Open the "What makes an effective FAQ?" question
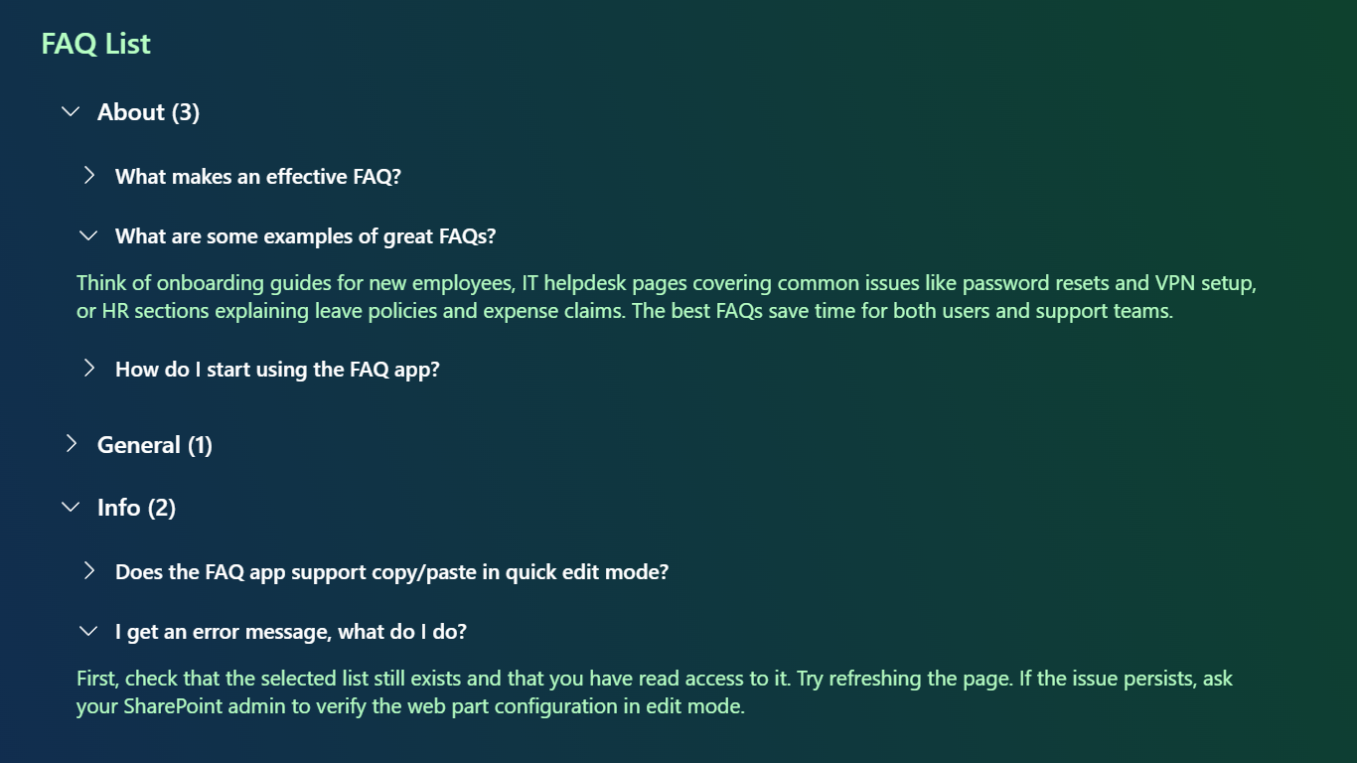The width and height of the screenshot is (1357, 763). [x=257, y=177]
